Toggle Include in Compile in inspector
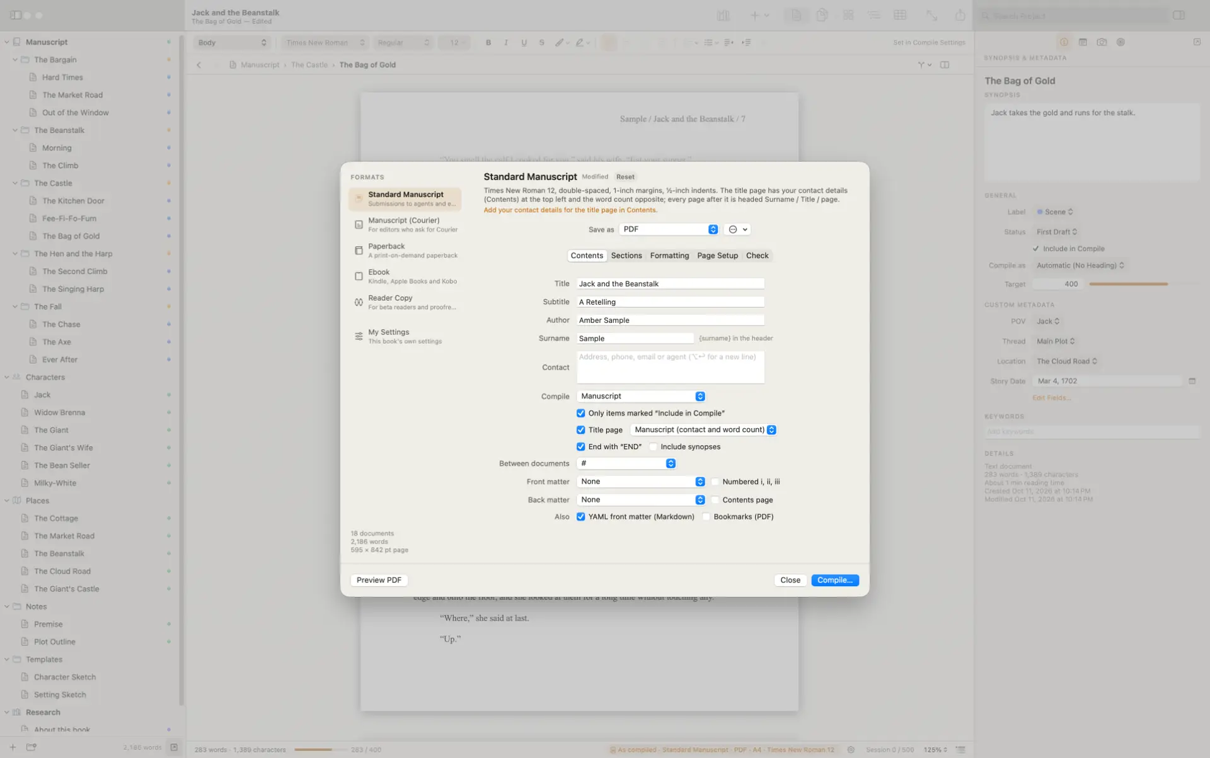Screen dimensions: 1210x758 point(1035,249)
